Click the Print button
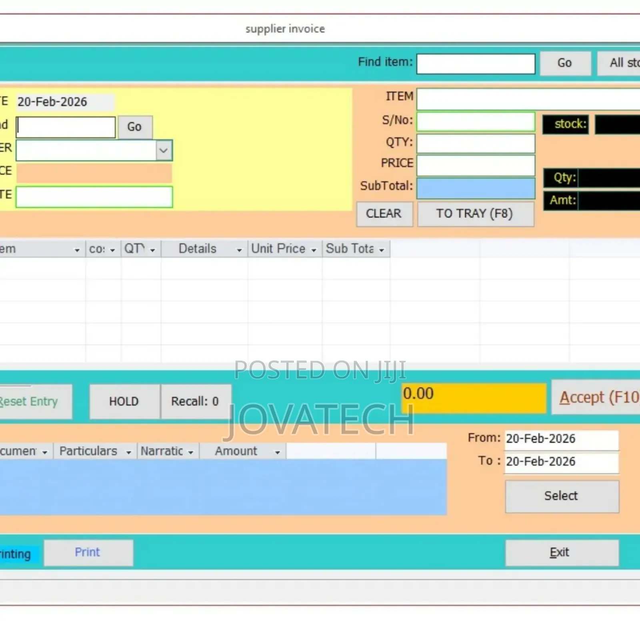640x640 pixels. click(88, 553)
